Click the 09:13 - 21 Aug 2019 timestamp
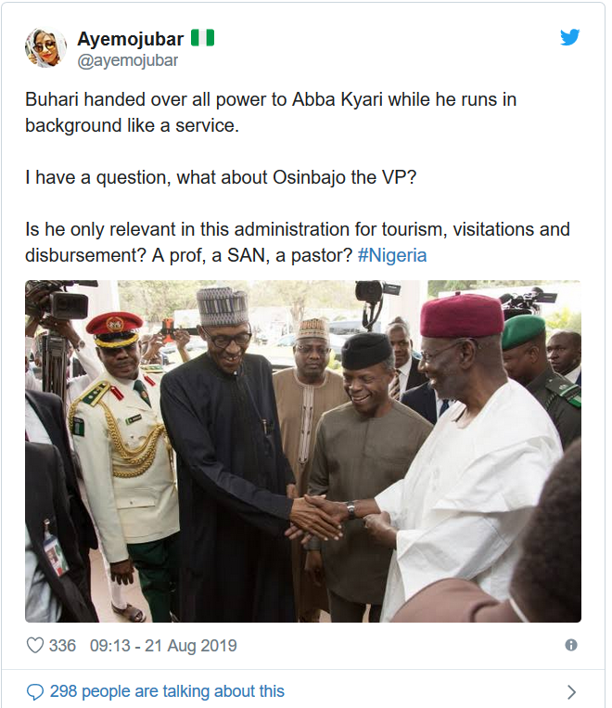This screenshot has height=708, width=612. pos(163,645)
